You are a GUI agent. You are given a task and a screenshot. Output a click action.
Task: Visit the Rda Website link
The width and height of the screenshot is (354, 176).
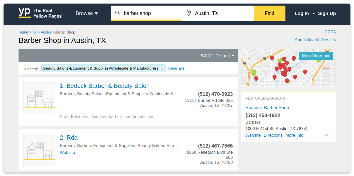pos(67,152)
